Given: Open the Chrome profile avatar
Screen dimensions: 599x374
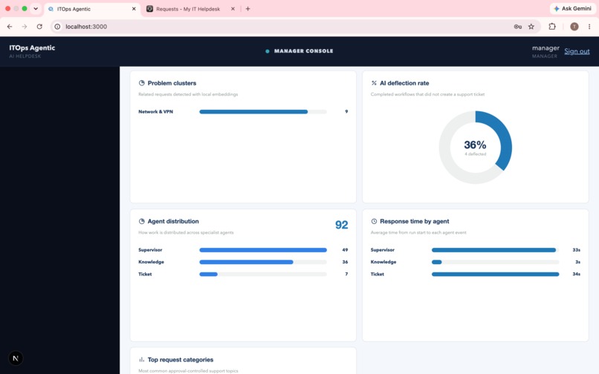Looking at the screenshot, I should (x=574, y=27).
